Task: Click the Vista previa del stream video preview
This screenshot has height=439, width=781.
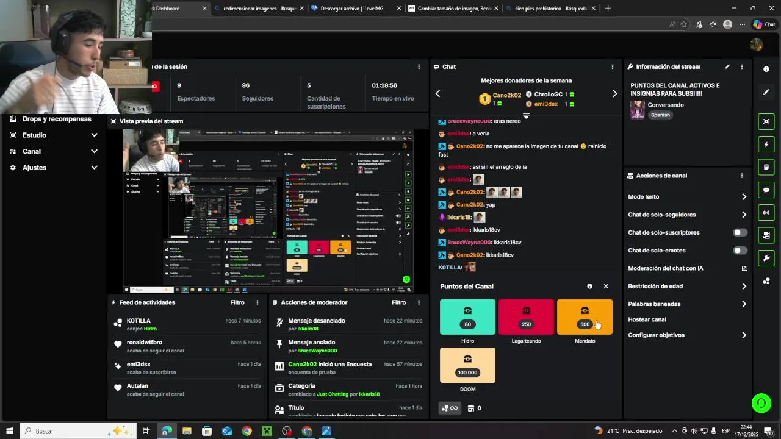Action: pos(268,211)
